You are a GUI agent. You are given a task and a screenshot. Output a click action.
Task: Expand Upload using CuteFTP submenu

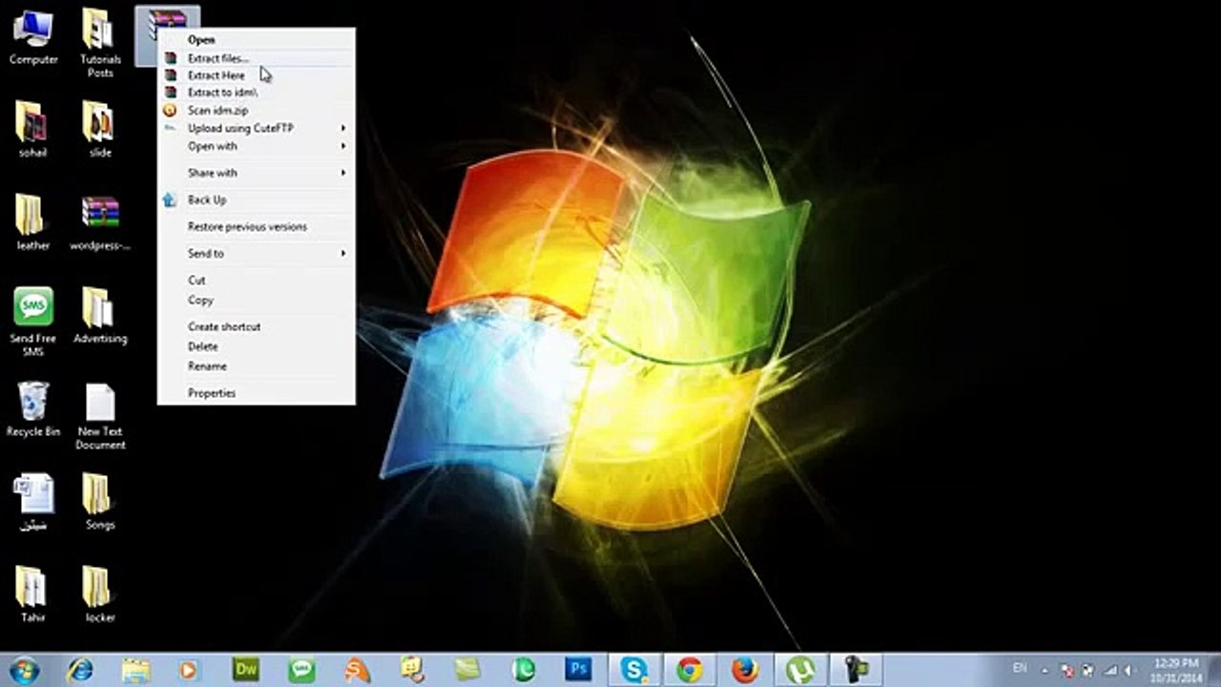(x=257, y=128)
